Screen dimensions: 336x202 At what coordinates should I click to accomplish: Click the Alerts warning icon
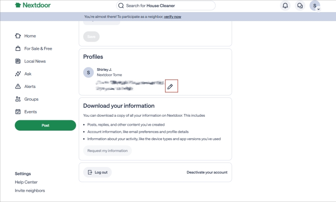pos(18,86)
